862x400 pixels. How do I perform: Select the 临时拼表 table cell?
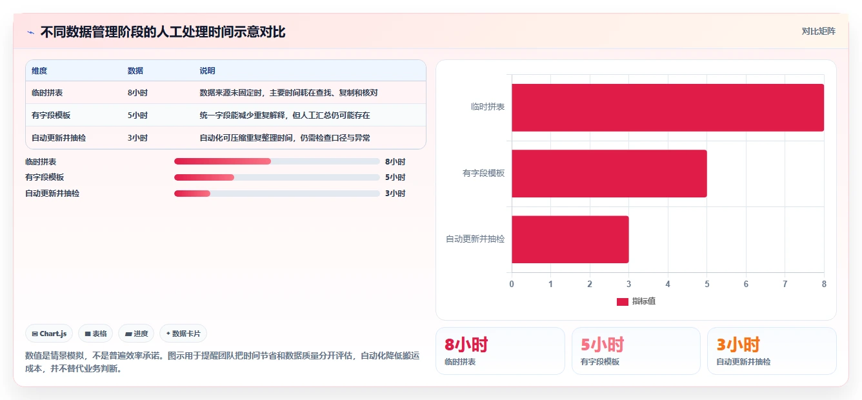[47, 93]
